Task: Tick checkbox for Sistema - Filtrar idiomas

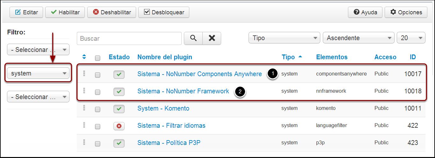Action: (x=98, y=126)
